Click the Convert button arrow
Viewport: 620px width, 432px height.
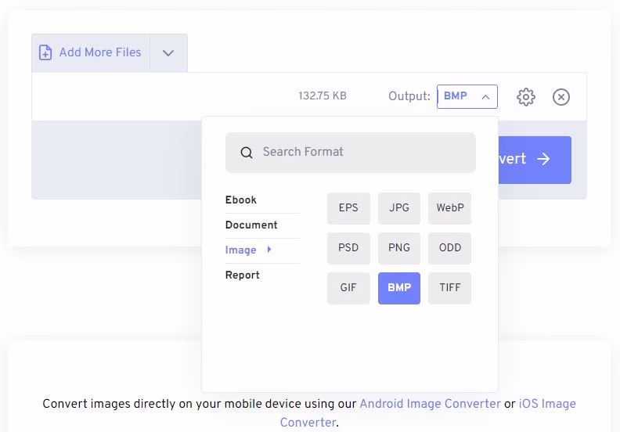(x=543, y=160)
